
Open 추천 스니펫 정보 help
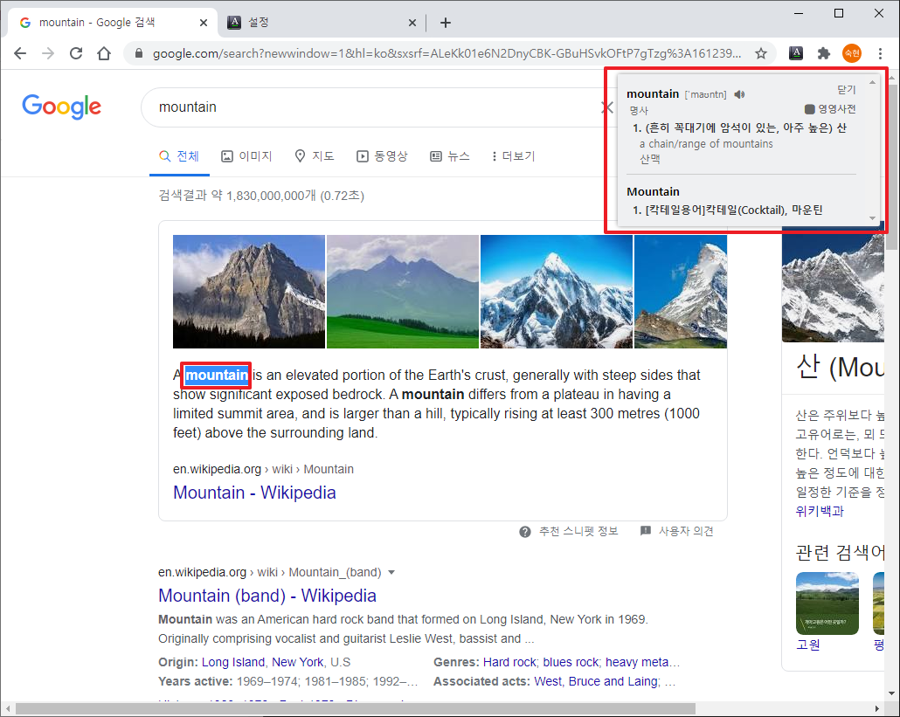click(569, 532)
